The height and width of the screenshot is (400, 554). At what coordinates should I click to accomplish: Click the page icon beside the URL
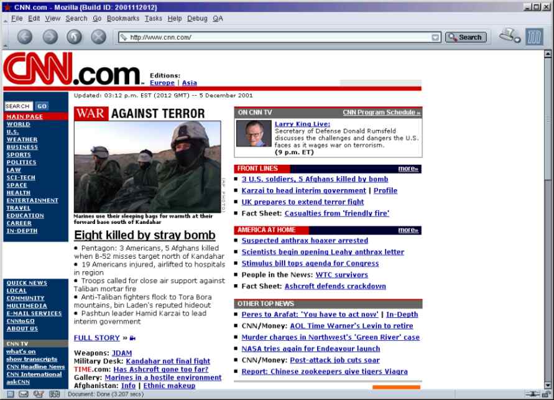click(123, 37)
